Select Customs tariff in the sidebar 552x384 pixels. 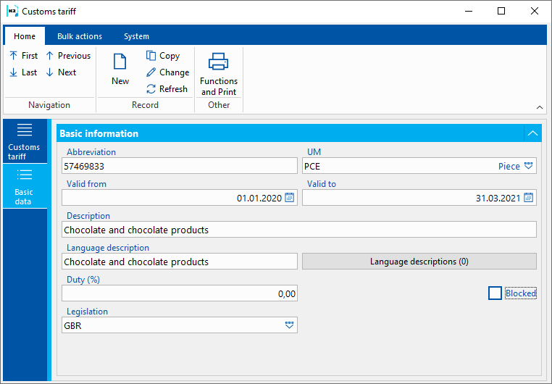pos(25,141)
